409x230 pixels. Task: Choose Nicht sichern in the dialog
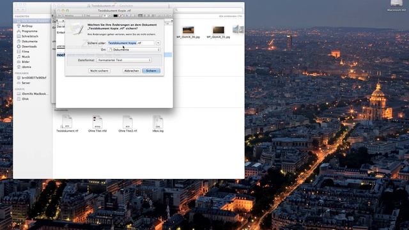point(99,71)
